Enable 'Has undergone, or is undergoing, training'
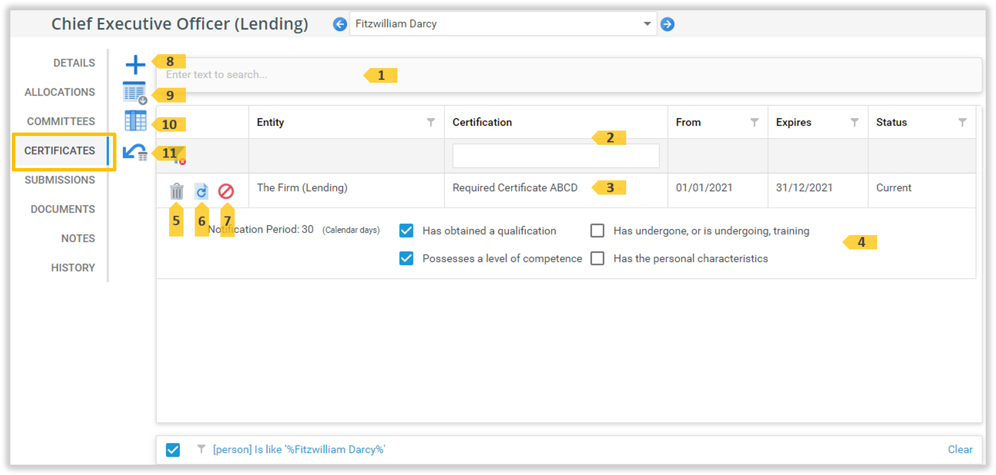This screenshot has width=996, height=475. point(597,230)
